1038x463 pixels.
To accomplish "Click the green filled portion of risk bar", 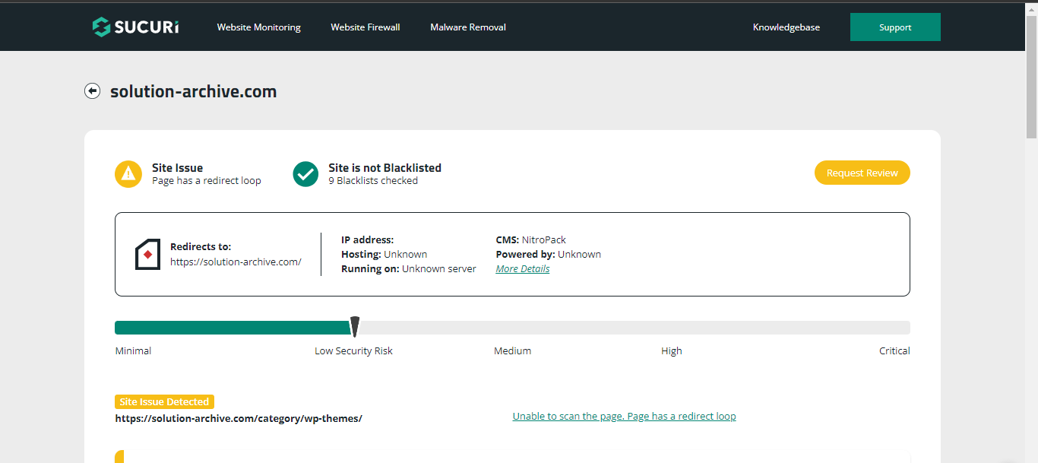I will pos(233,328).
